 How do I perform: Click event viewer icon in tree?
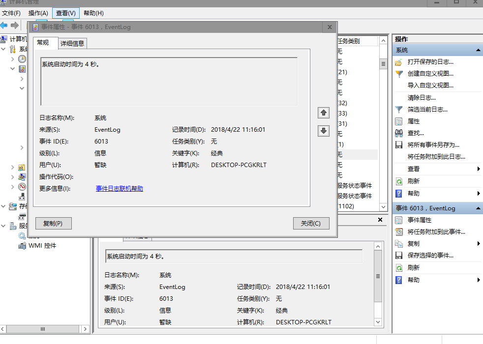[22, 69]
